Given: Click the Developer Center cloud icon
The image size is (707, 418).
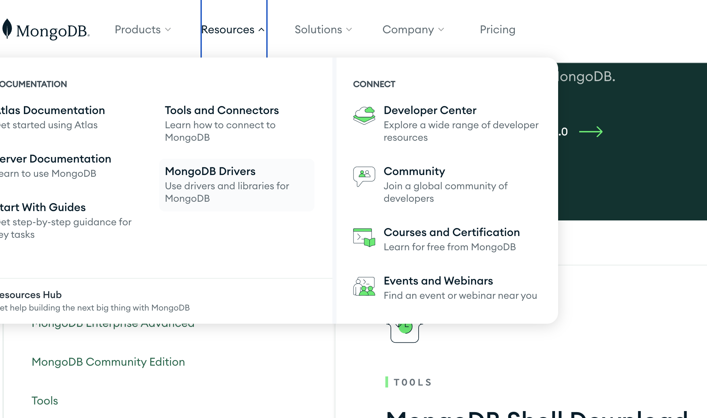Looking at the screenshot, I should tap(364, 115).
